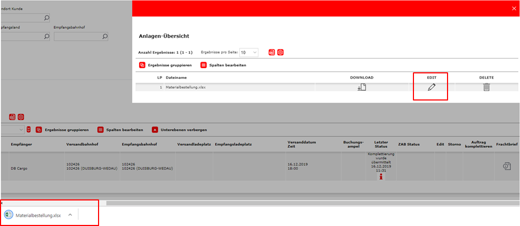Viewport: 520px width, 226px height.
Task: Click the DOWNLOAD column header
Action: (361, 78)
